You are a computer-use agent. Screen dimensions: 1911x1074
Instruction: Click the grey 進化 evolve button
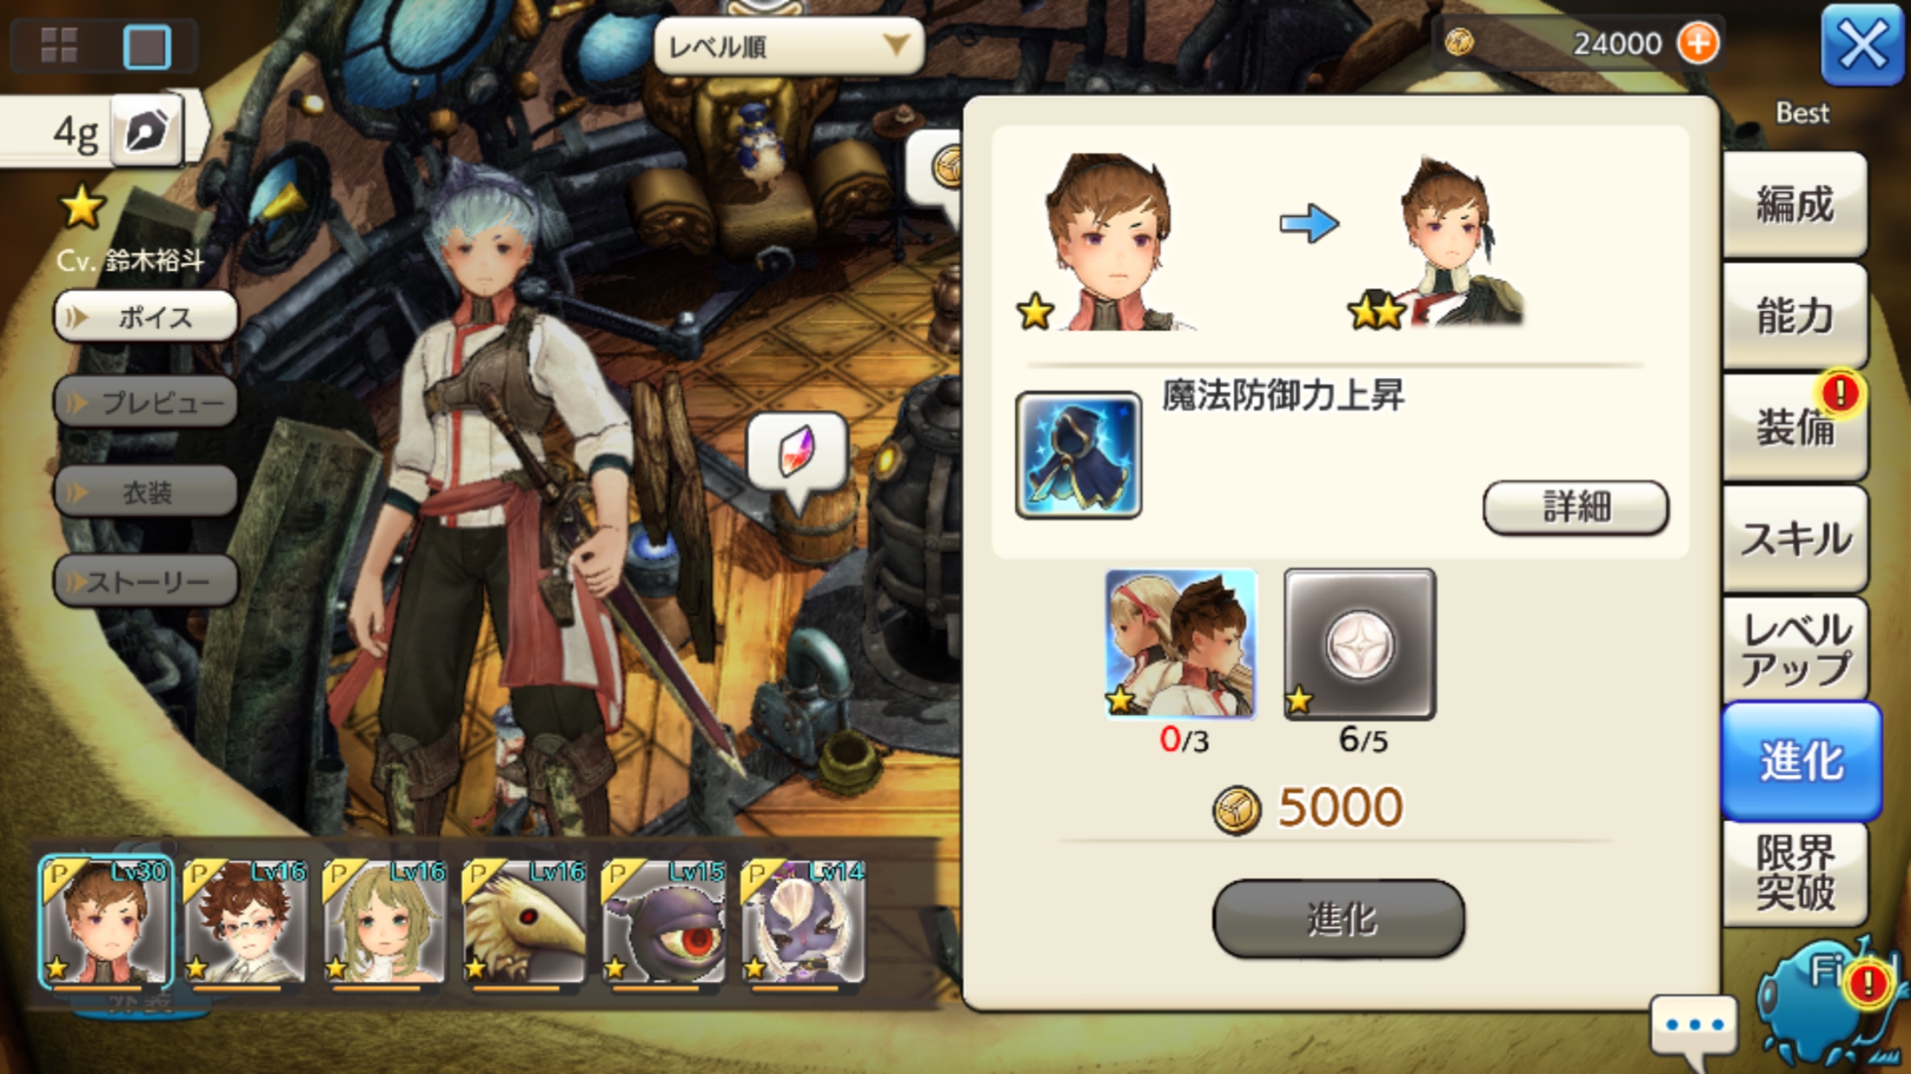point(1339,919)
